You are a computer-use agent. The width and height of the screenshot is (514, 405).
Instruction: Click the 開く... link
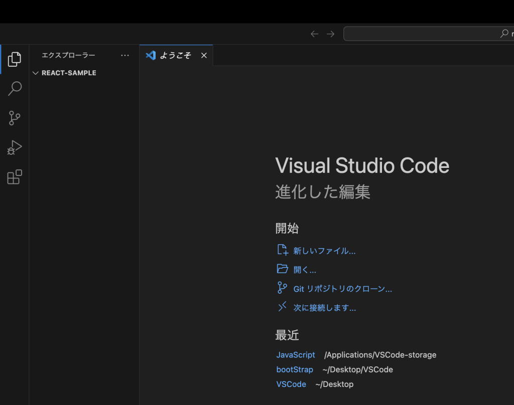pos(305,270)
